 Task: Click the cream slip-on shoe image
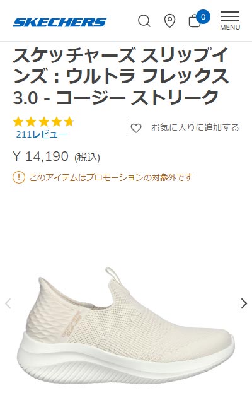[126, 327]
